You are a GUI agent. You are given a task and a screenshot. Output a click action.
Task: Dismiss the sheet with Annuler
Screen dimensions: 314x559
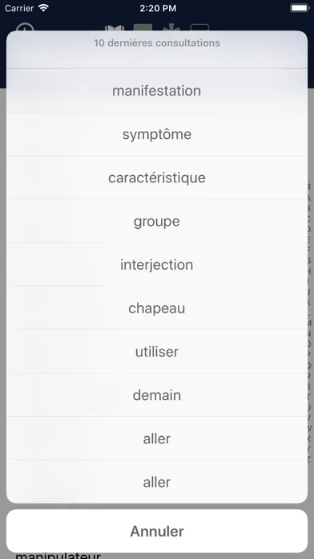(x=157, y=531)
